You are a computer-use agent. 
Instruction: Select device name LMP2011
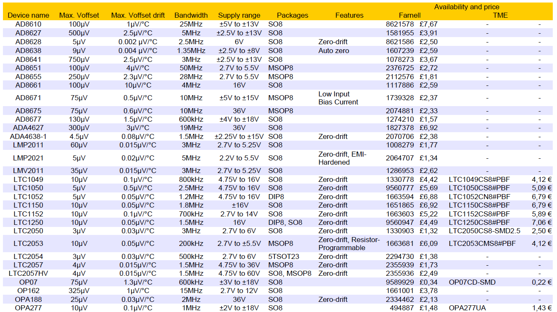click(29, 145)
